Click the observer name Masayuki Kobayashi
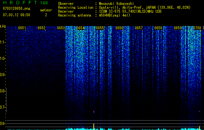 tap(116, 4)
